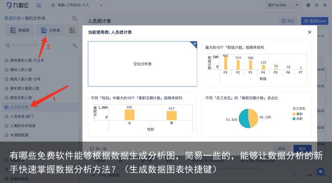Open the calendar icon in the top bar

308,5
